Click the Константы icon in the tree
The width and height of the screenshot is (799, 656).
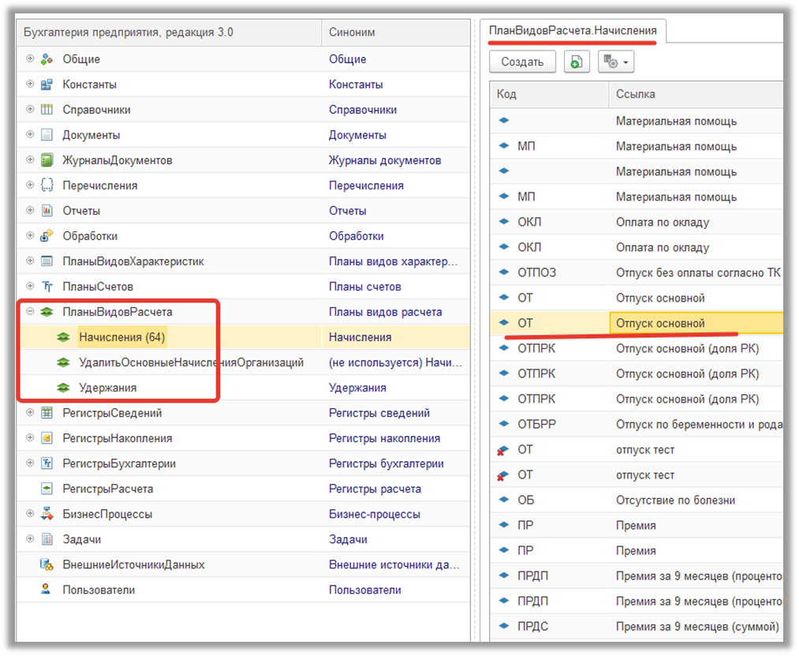pos(47,84)
